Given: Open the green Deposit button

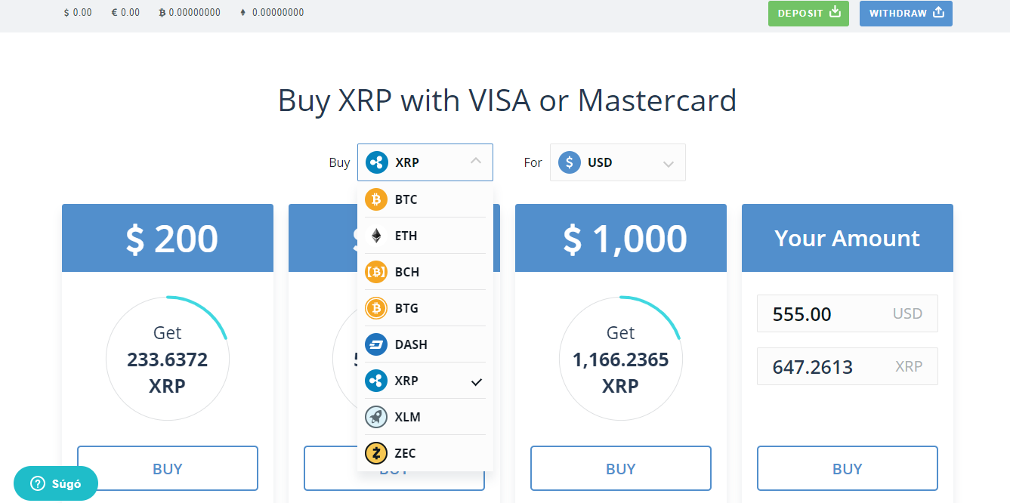Looking at the screenshot, I should pyautogui.click(x=808, y=14).
